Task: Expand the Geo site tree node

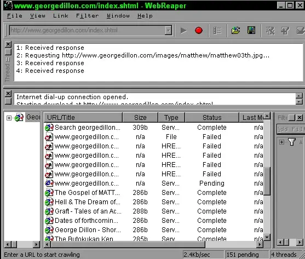Action: (x=9, y=118)
